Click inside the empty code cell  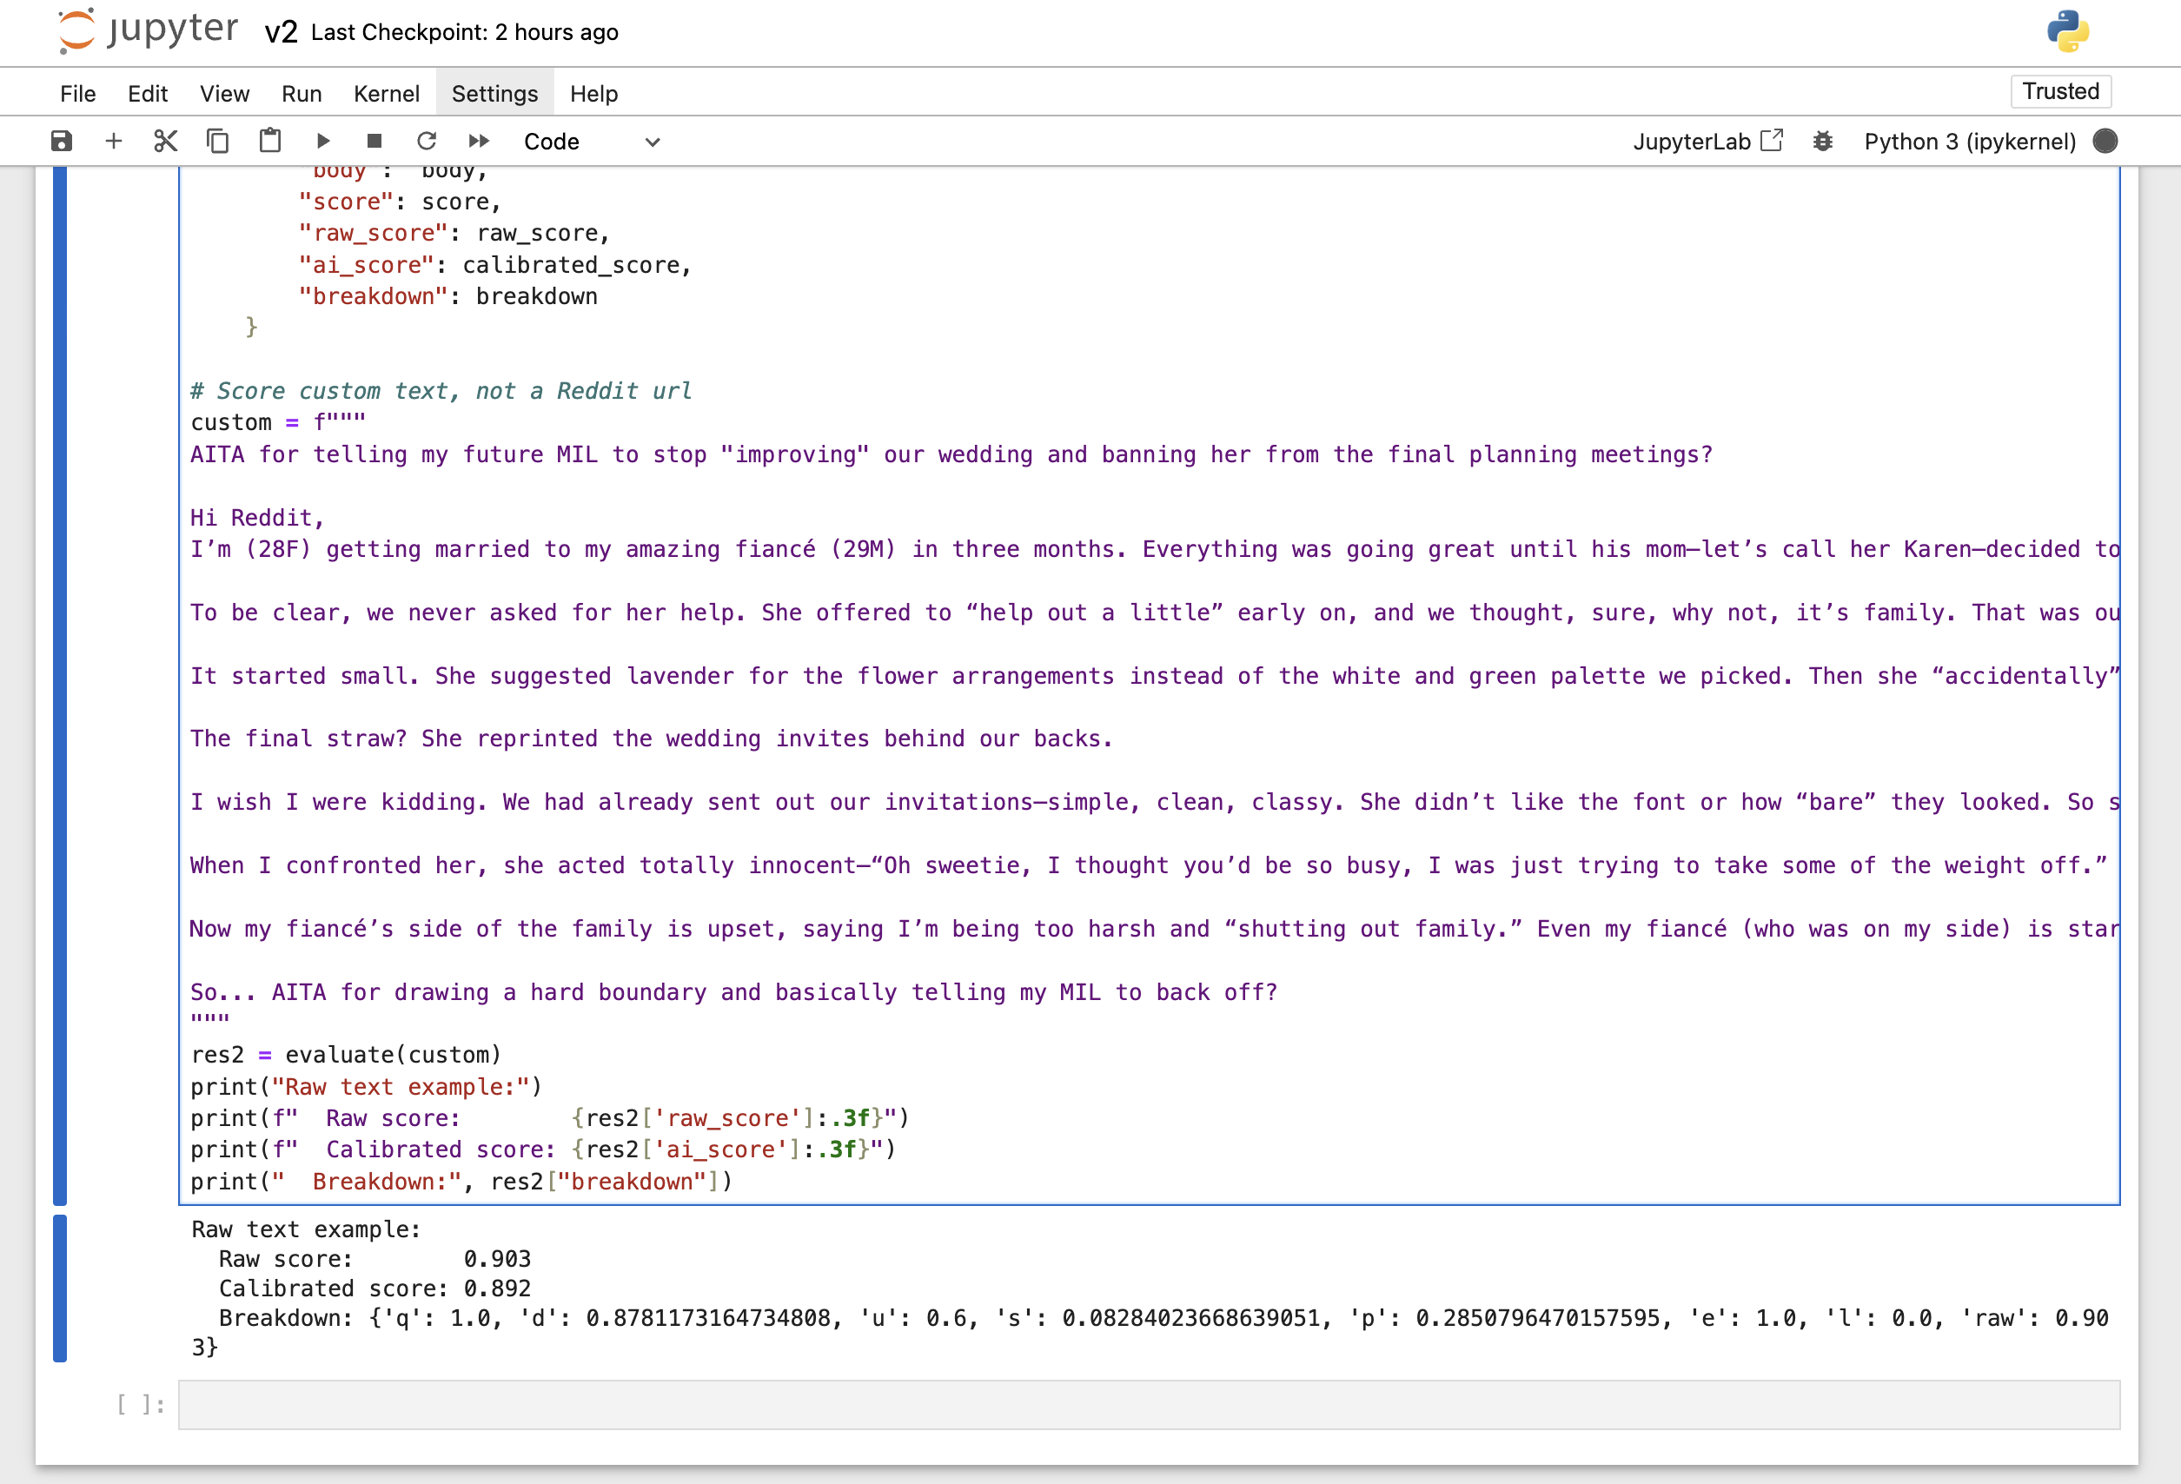[1126, 1405]
